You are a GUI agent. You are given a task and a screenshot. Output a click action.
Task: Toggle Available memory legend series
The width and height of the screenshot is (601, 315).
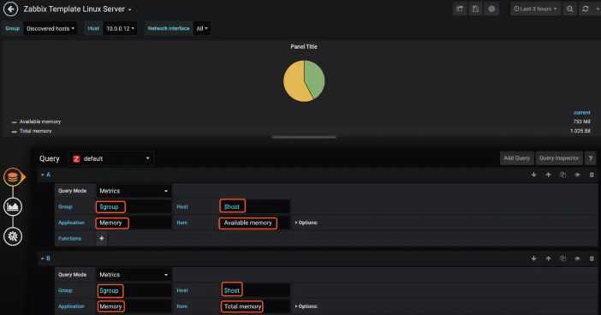click(x=40, y=122)
